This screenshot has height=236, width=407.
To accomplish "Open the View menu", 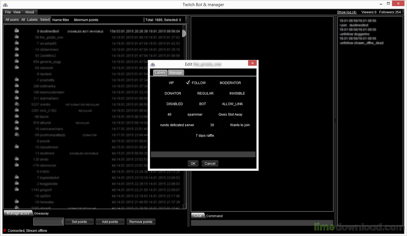I will [x=17, y=12].
